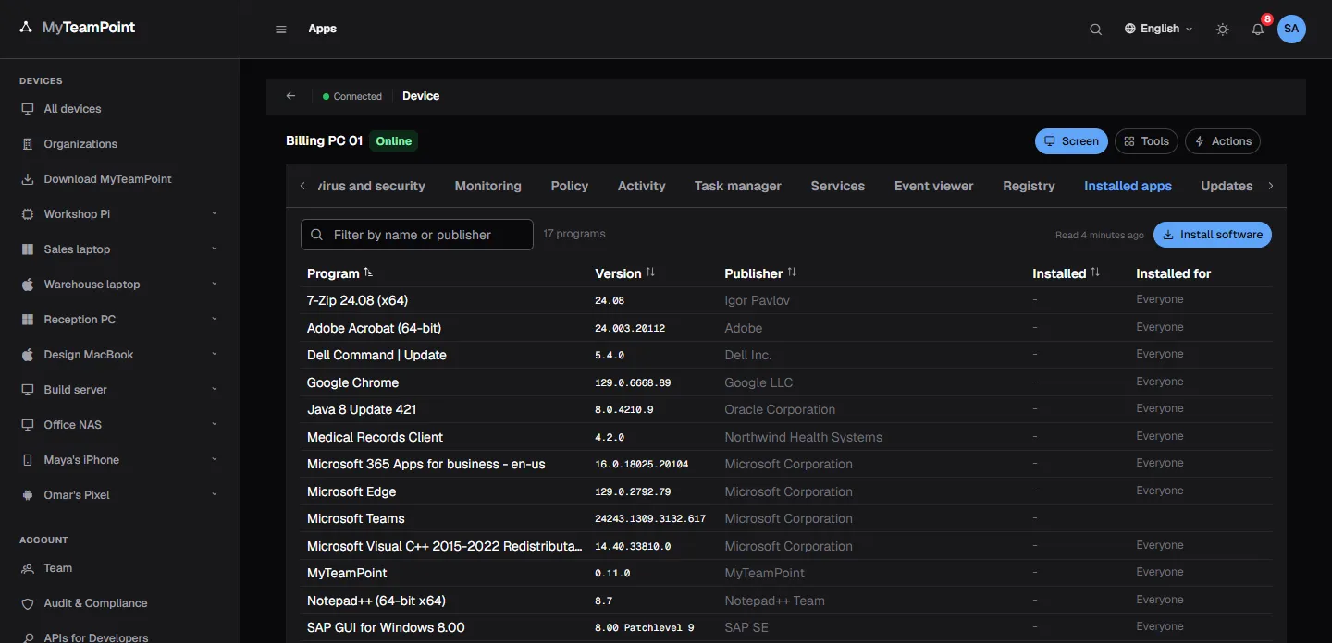This screenshot has height=643, width=1332.
Task: Switch to the Monitoring tab
Action: point(488,186)
